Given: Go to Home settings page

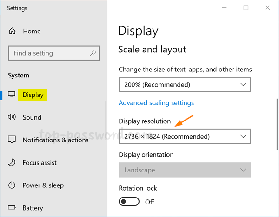Looking at the screenshot, I should (32, 32).
